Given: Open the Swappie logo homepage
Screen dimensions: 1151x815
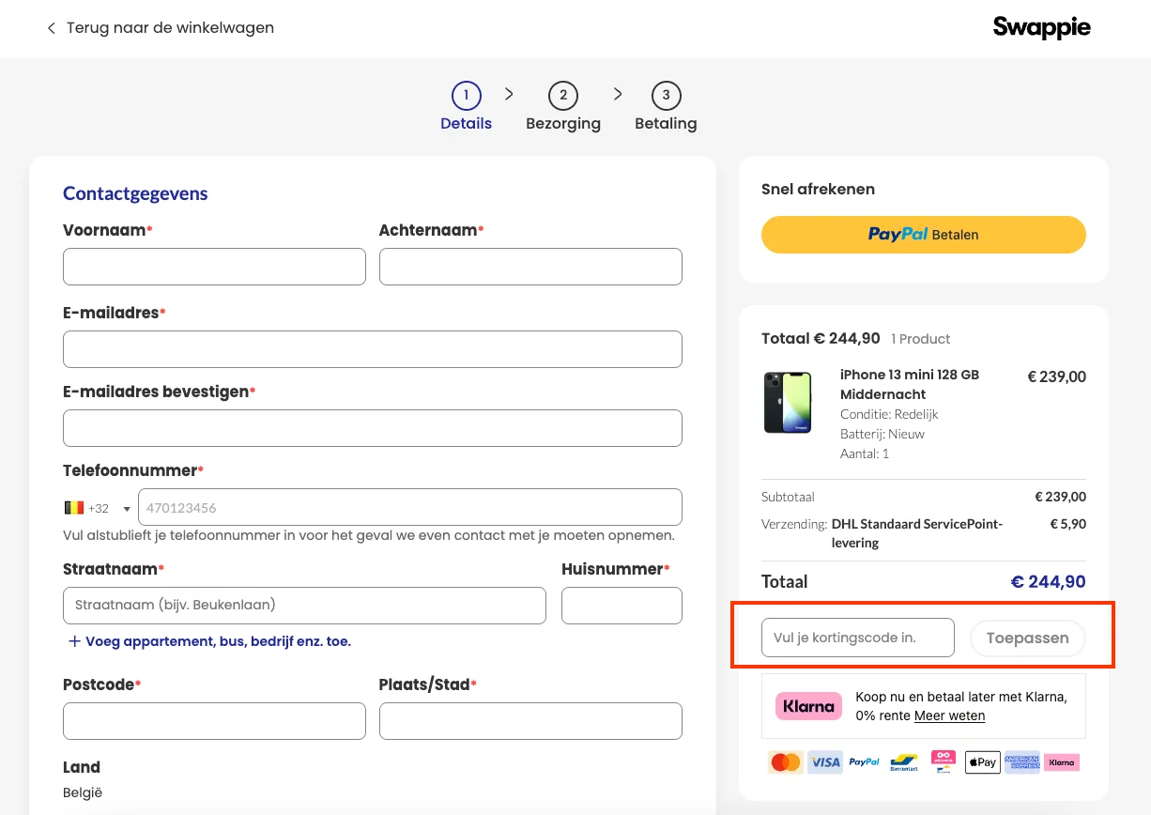Looking at the screenshot, I should point(1041,28).
